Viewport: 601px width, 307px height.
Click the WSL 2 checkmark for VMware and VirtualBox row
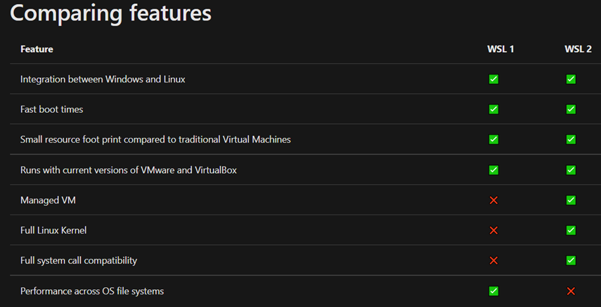pos(571,170)
